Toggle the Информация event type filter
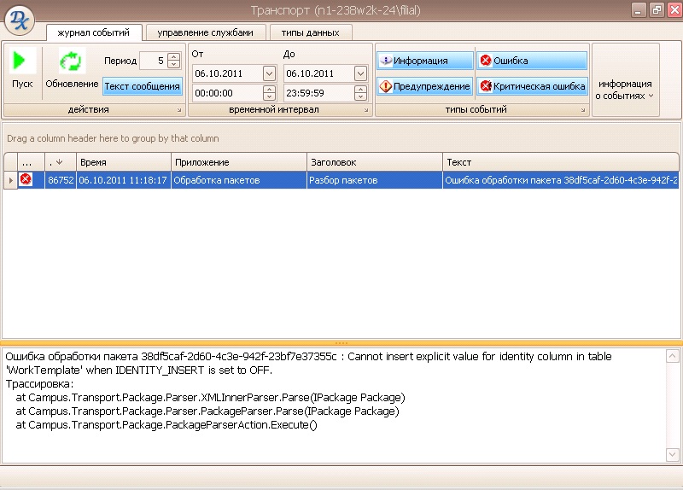 [x=425, y=61]
